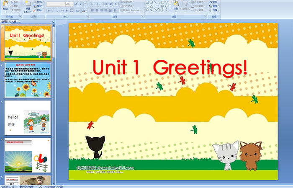Choose the Down Arrow block shape
This screenshot has width=293, height=188.
166,6
